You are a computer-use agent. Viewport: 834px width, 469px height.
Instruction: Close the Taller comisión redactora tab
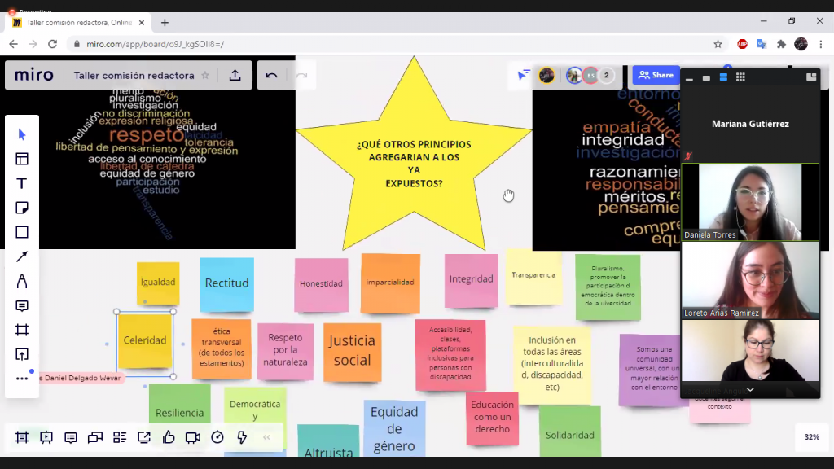pyautogui.click(x=142, y=22)
